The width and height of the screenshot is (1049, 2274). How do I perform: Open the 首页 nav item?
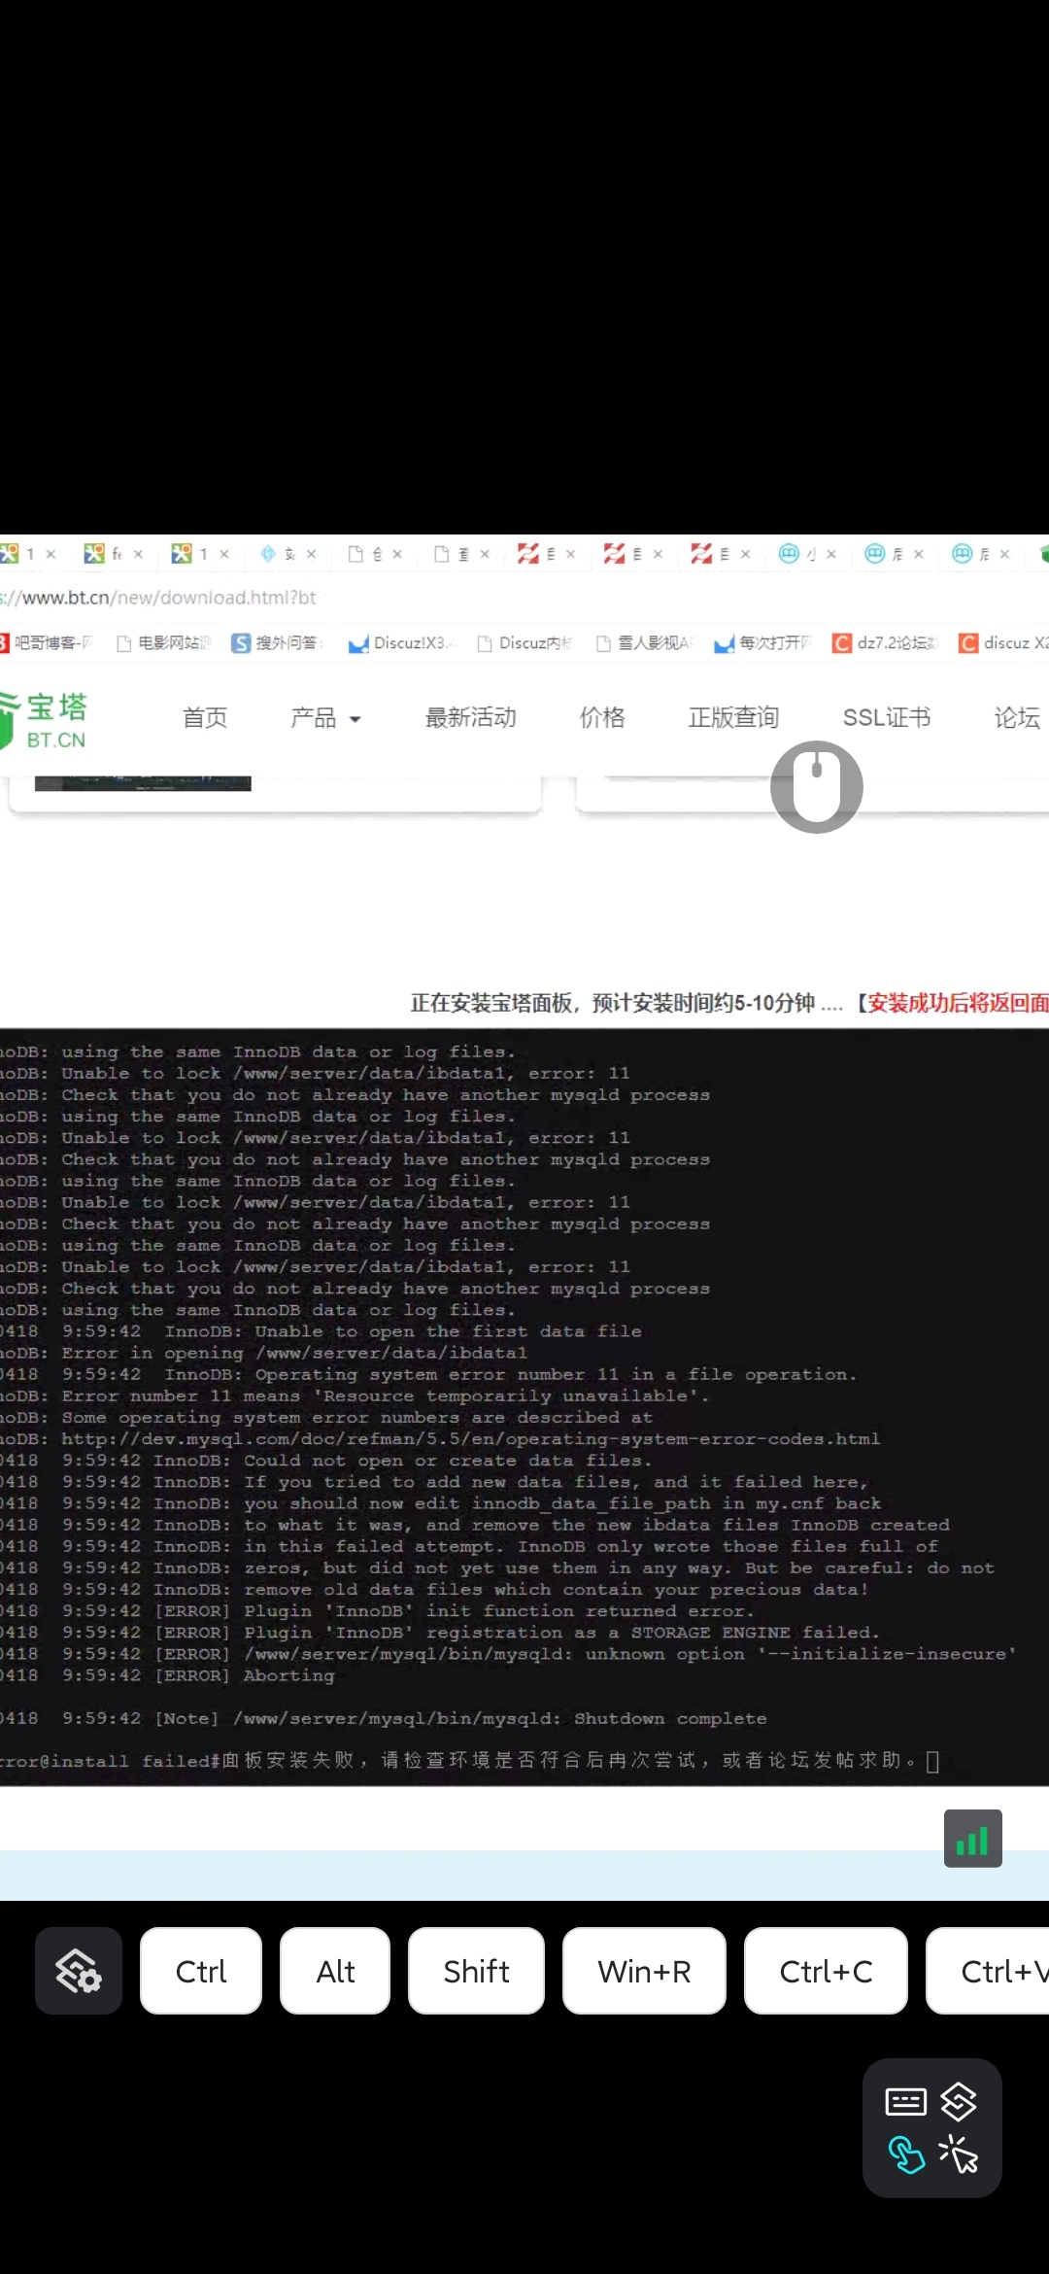[x=205, y=718]
